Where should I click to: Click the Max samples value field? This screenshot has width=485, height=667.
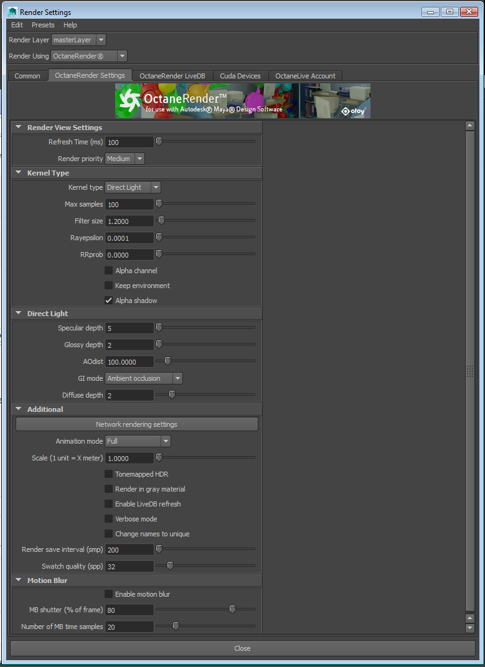129,204
